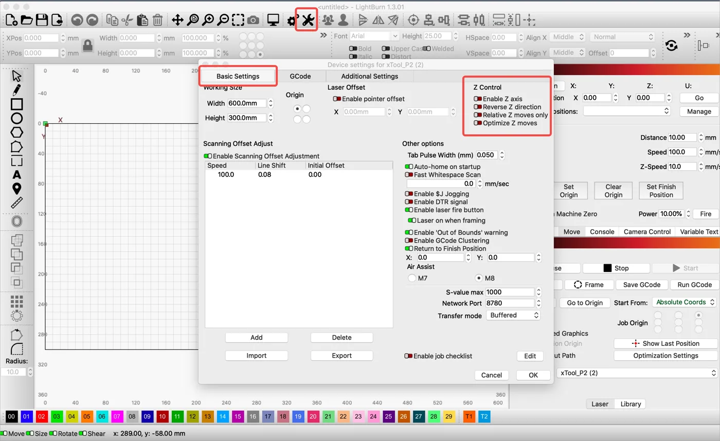Select M7 air assist option
This screenshot has height=441, width=720.
tap(412, 278)
